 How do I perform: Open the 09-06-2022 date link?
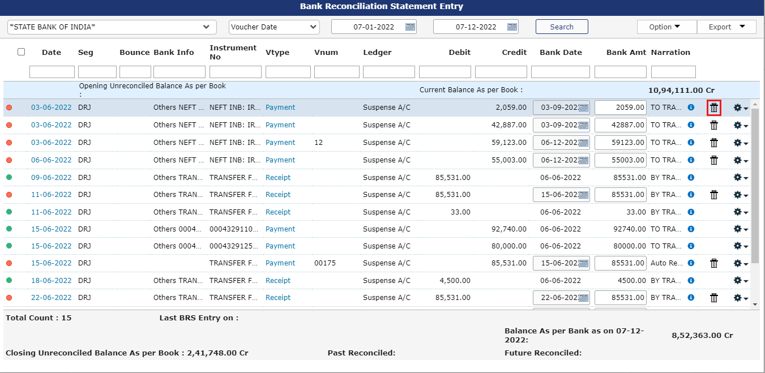pos(51,178)
